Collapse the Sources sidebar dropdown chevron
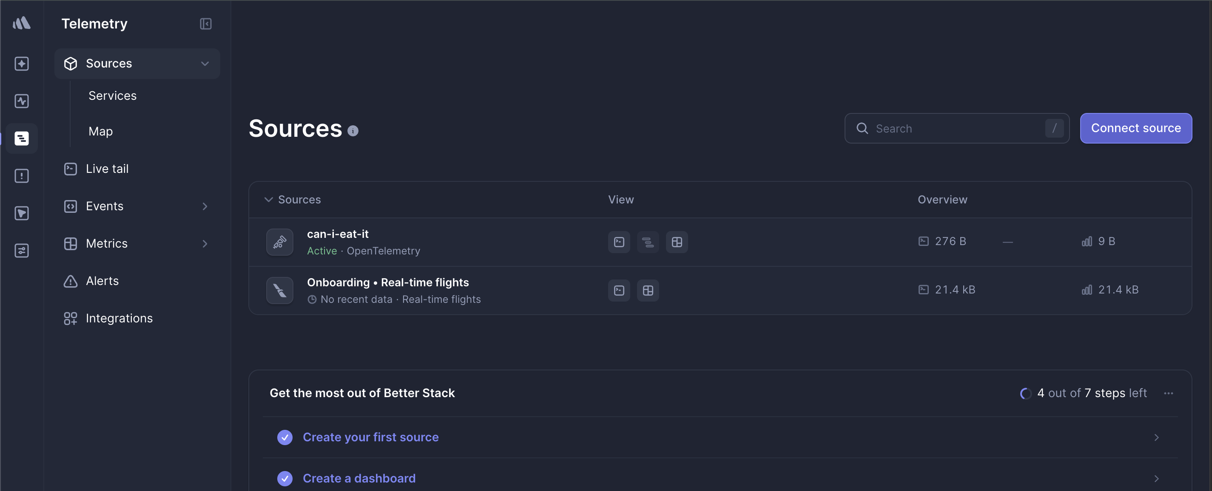Viewport: 1212px width, 491px height. pos(205,63)
